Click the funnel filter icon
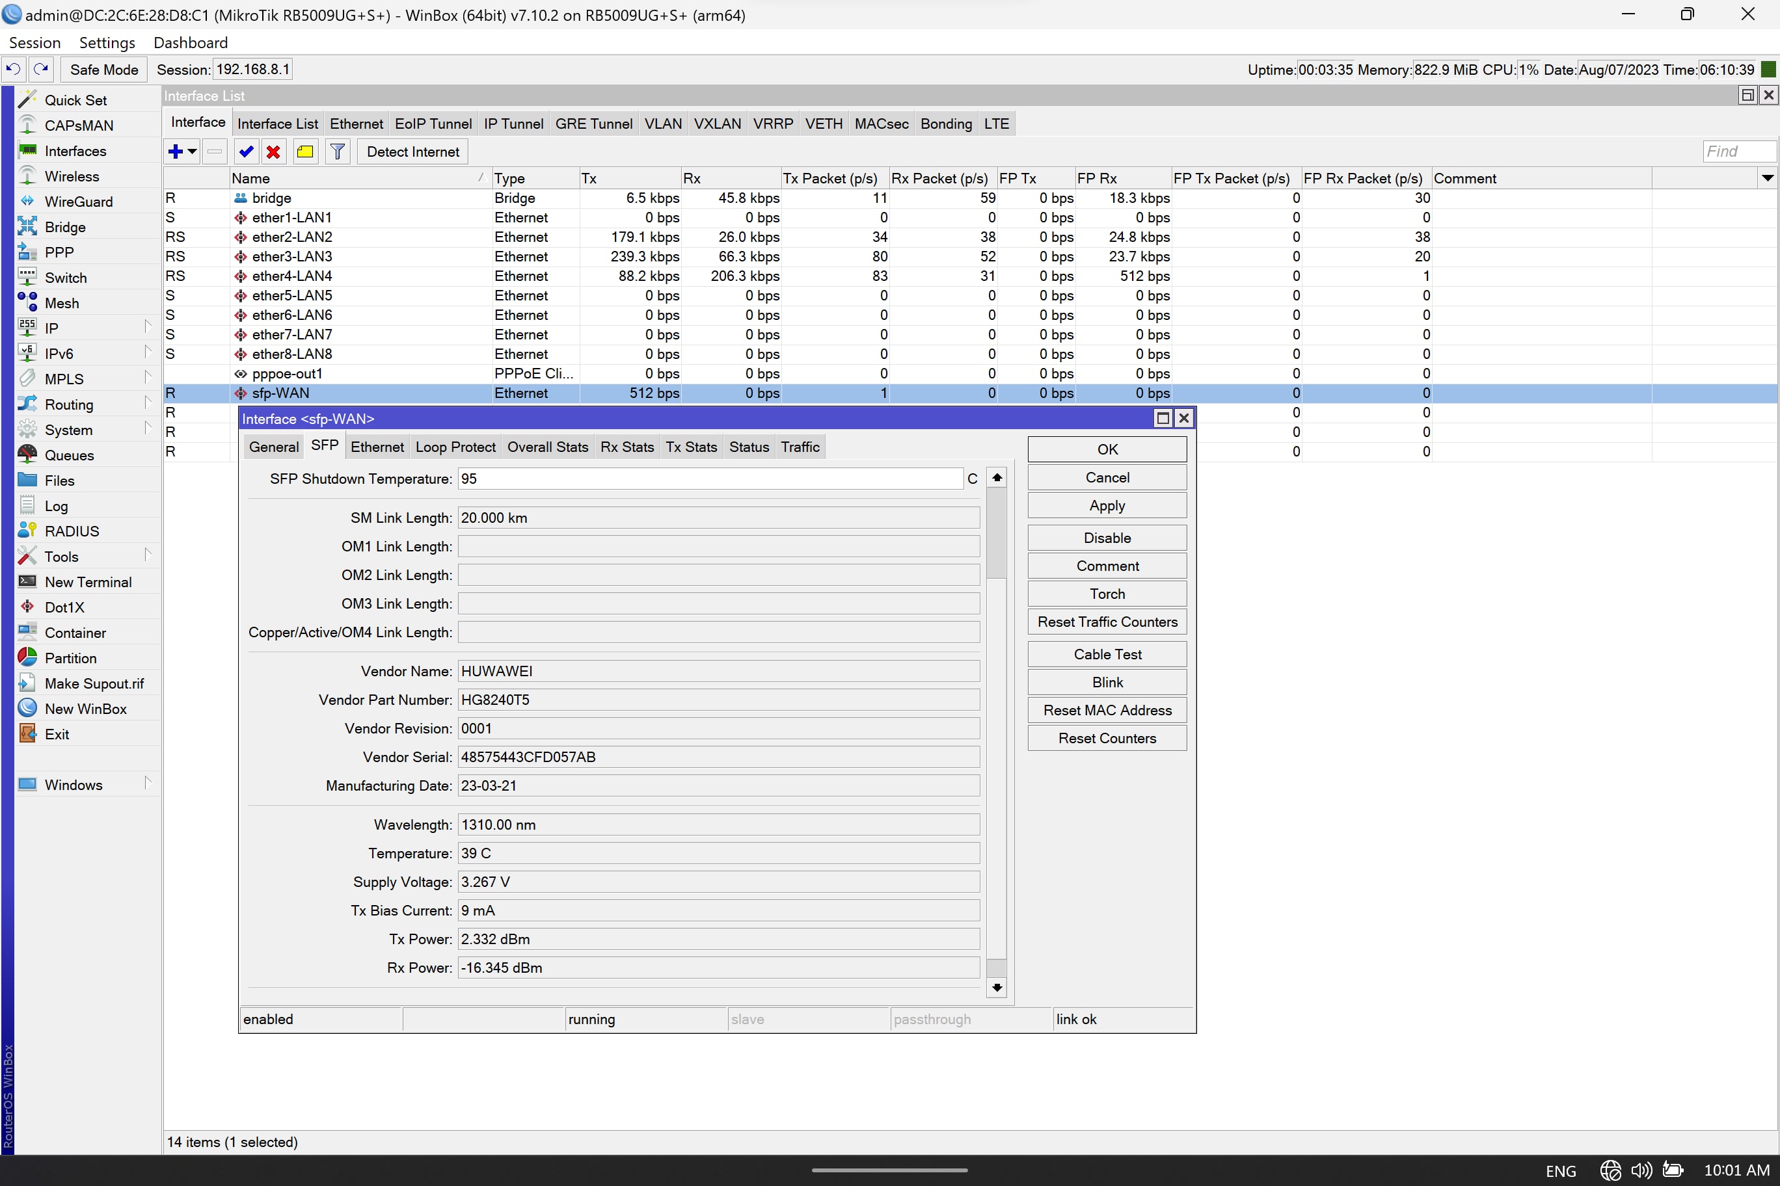1780x1186 pixels. coord(338,152)
